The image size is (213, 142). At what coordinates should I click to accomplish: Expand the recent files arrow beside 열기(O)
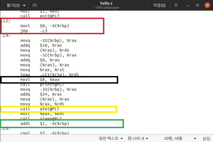(24, 5)
